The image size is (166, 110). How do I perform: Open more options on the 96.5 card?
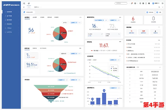[x=80, y=48]
